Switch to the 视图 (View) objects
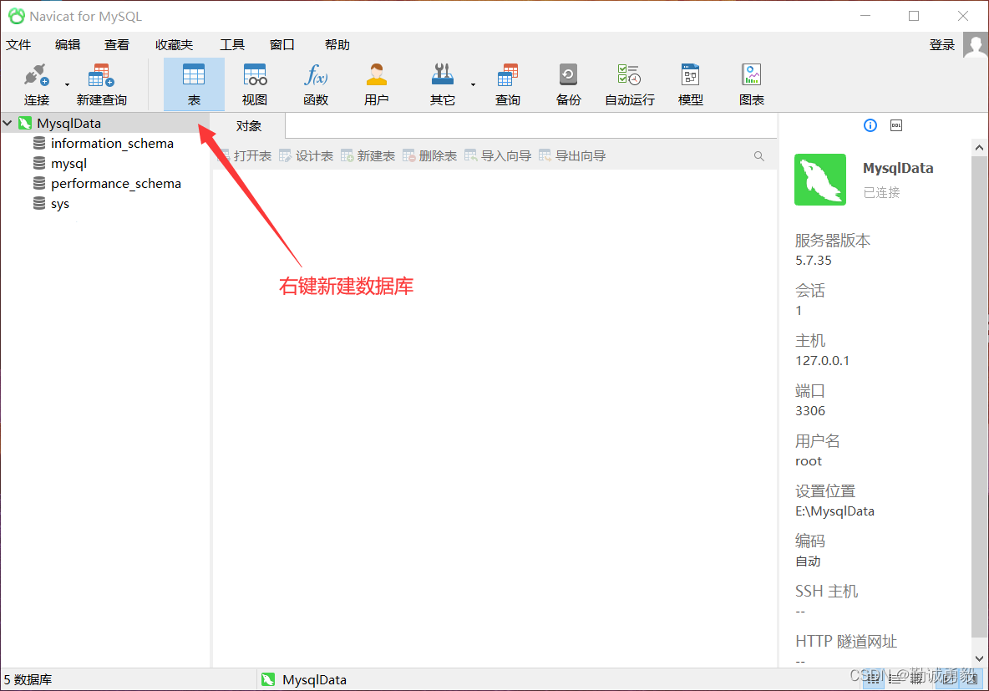This screenshot has width=989, height=691. [255, 84]
